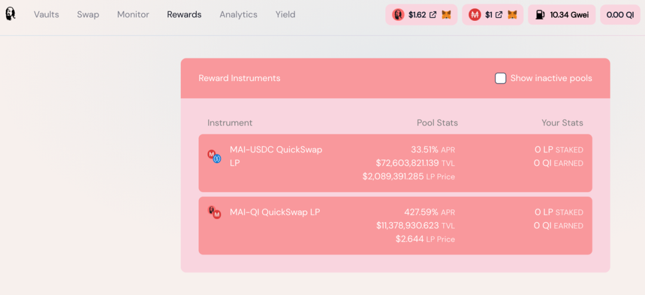Click the gas pump icon
645x295 pixels.
[540, 15]
